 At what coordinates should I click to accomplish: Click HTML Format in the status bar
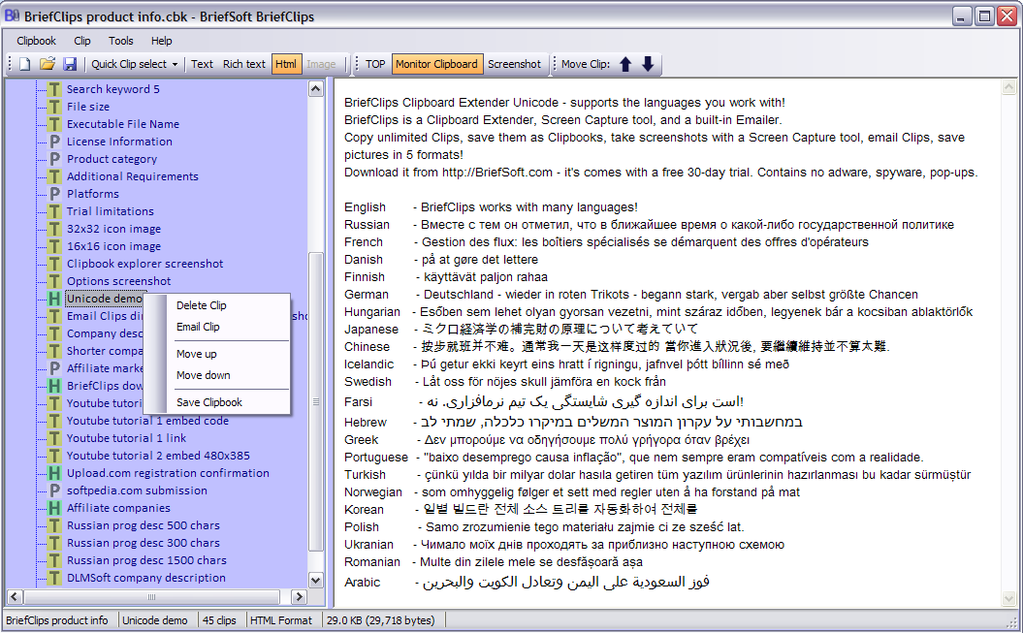tap(281, 620)
